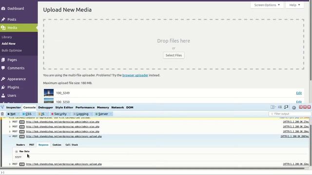Click the Posts pushpin icon
The width and height of the screenshot is (312, 175).
click(3, 19)
